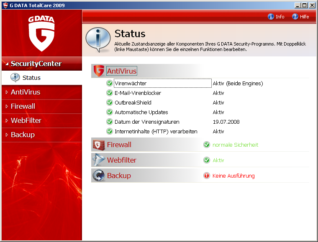The image size is (318, 242).
Task: Click signature date value 19.07.2008
Action: click(226, 122)
